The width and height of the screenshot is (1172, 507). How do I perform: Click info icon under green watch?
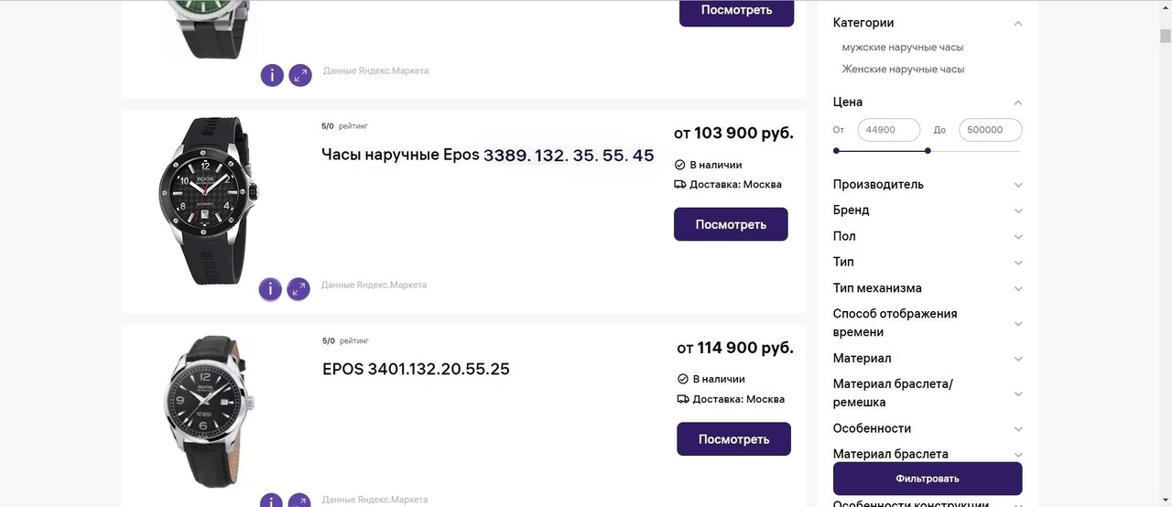pos(272,75)
